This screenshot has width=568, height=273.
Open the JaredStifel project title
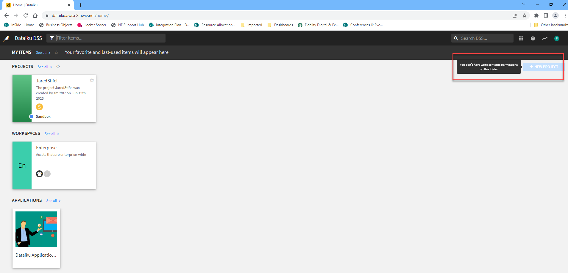pyautogui.click(x=47, y=81)
